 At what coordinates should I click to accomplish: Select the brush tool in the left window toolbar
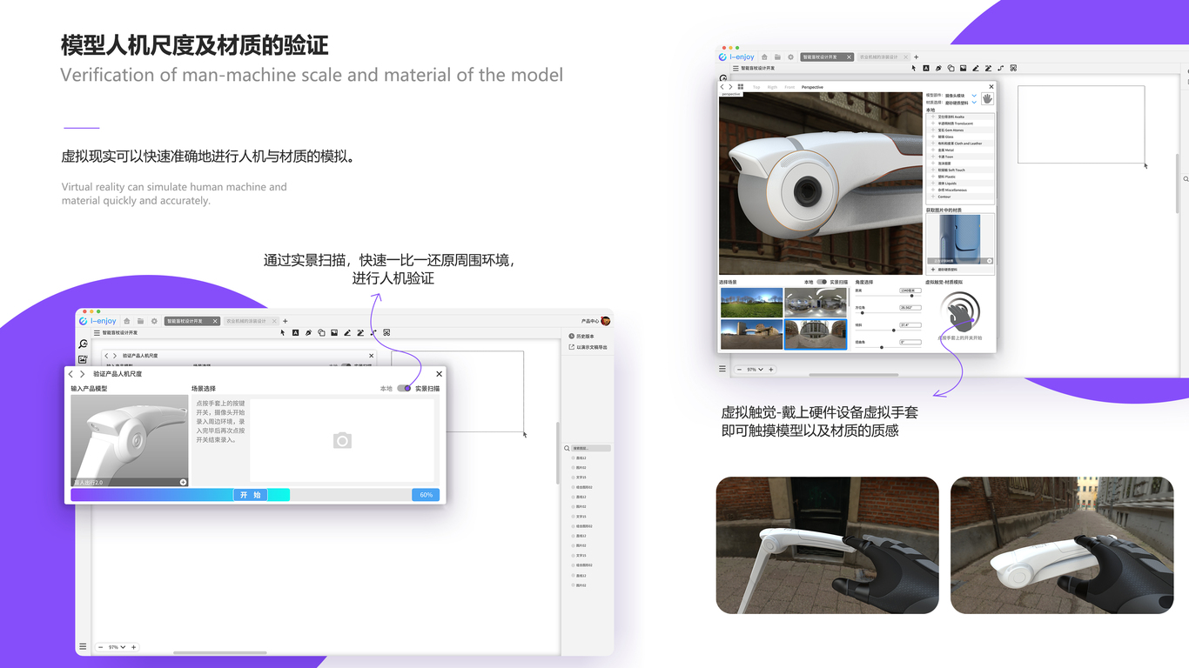[347, 332]
